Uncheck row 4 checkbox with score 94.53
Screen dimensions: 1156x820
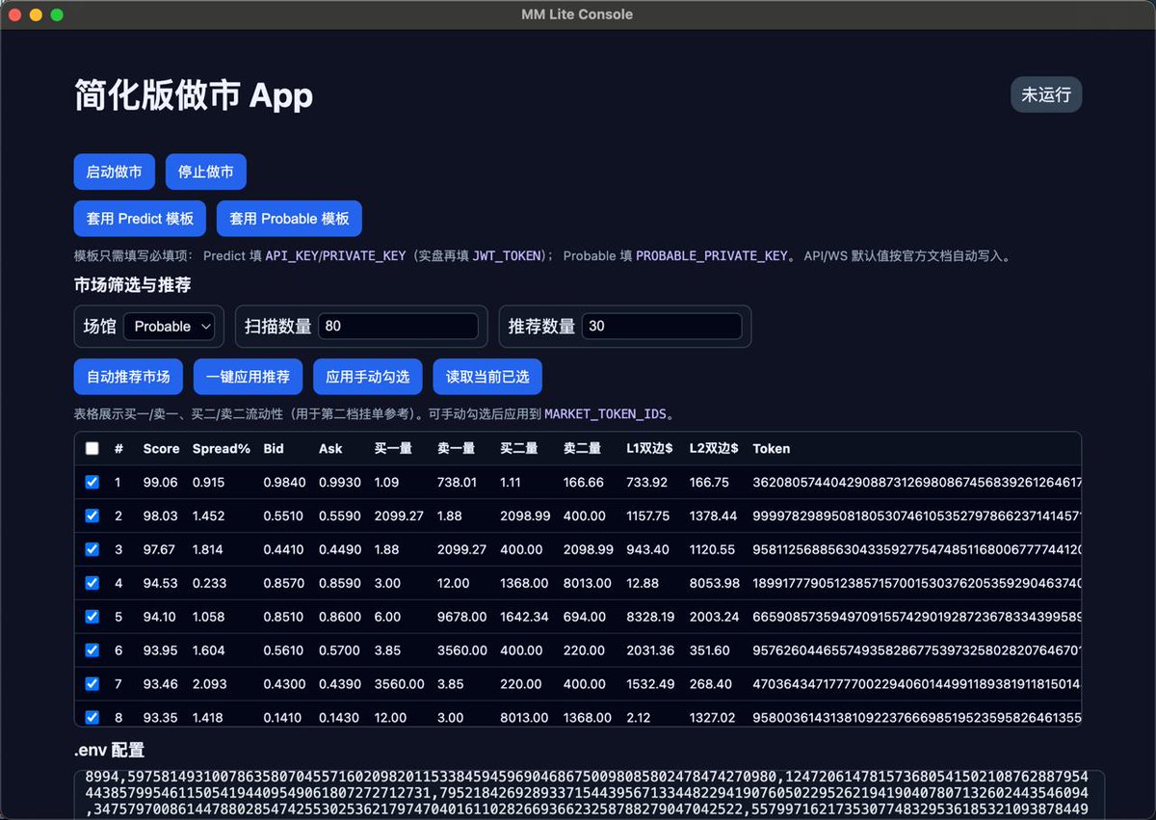pyautogui.click(x=92, y=583)
